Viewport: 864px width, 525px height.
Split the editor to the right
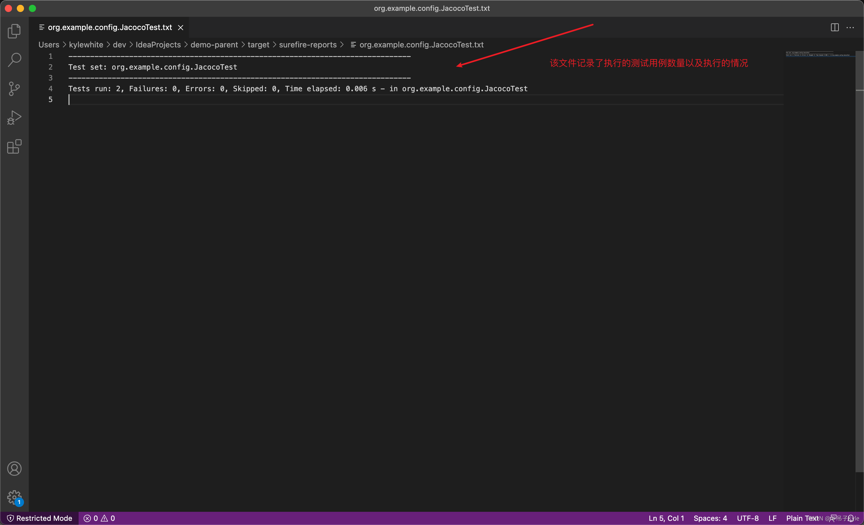[835, 27]
